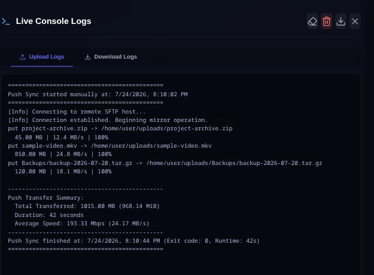This screenshot has height=275, width=374.
Task: Click 'Average Speed: 193.33 Mbps' line
Action: point(82,224)
